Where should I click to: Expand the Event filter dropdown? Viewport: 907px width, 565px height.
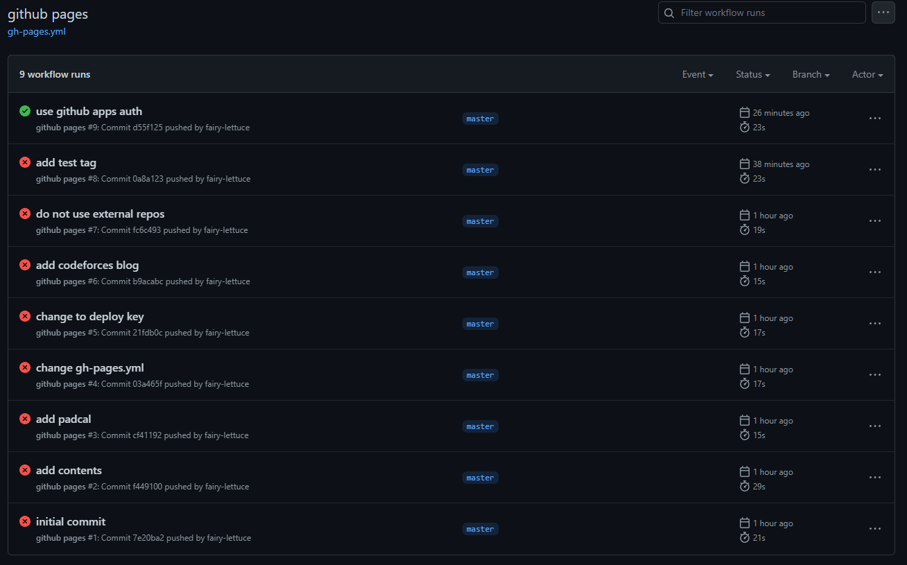(x=698, y=74)
